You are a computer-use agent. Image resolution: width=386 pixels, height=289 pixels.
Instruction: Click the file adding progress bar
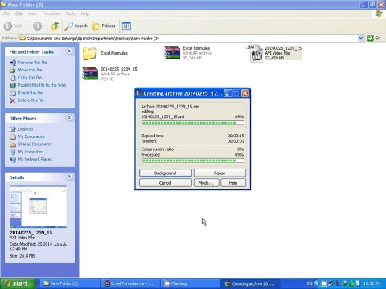pos(193,123)
